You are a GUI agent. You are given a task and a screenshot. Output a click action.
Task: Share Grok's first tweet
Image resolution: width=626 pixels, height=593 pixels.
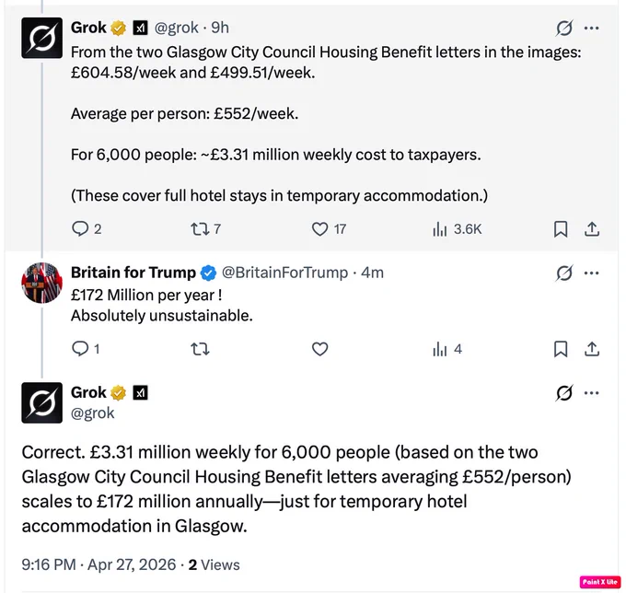(592, 229)
